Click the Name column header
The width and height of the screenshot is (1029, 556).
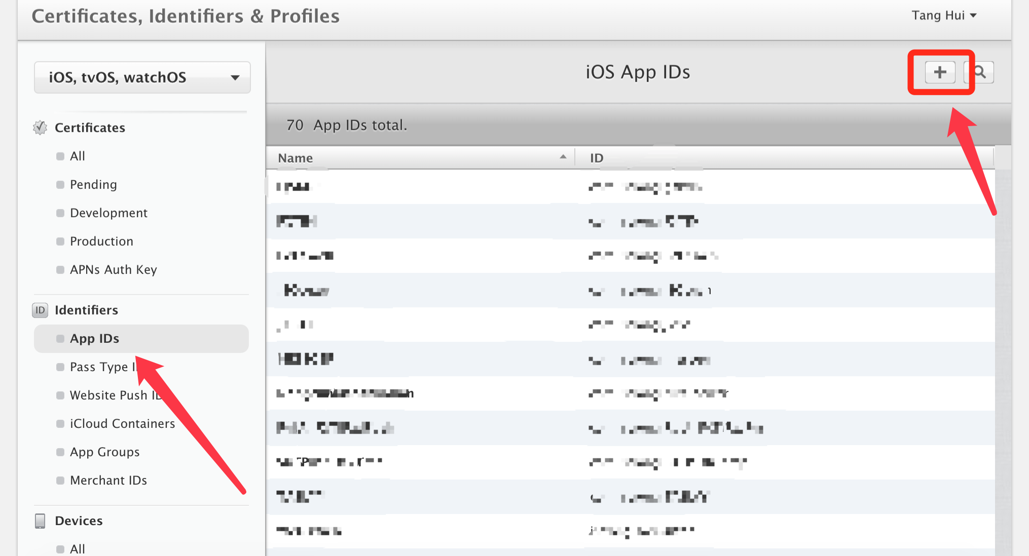[295, 158]
